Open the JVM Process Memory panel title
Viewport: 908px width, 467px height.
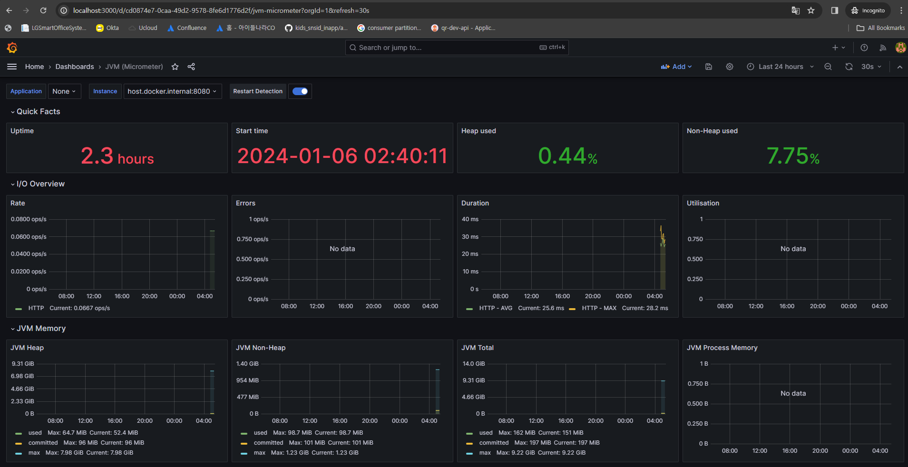pyautogui.click(x=722, y=348)
